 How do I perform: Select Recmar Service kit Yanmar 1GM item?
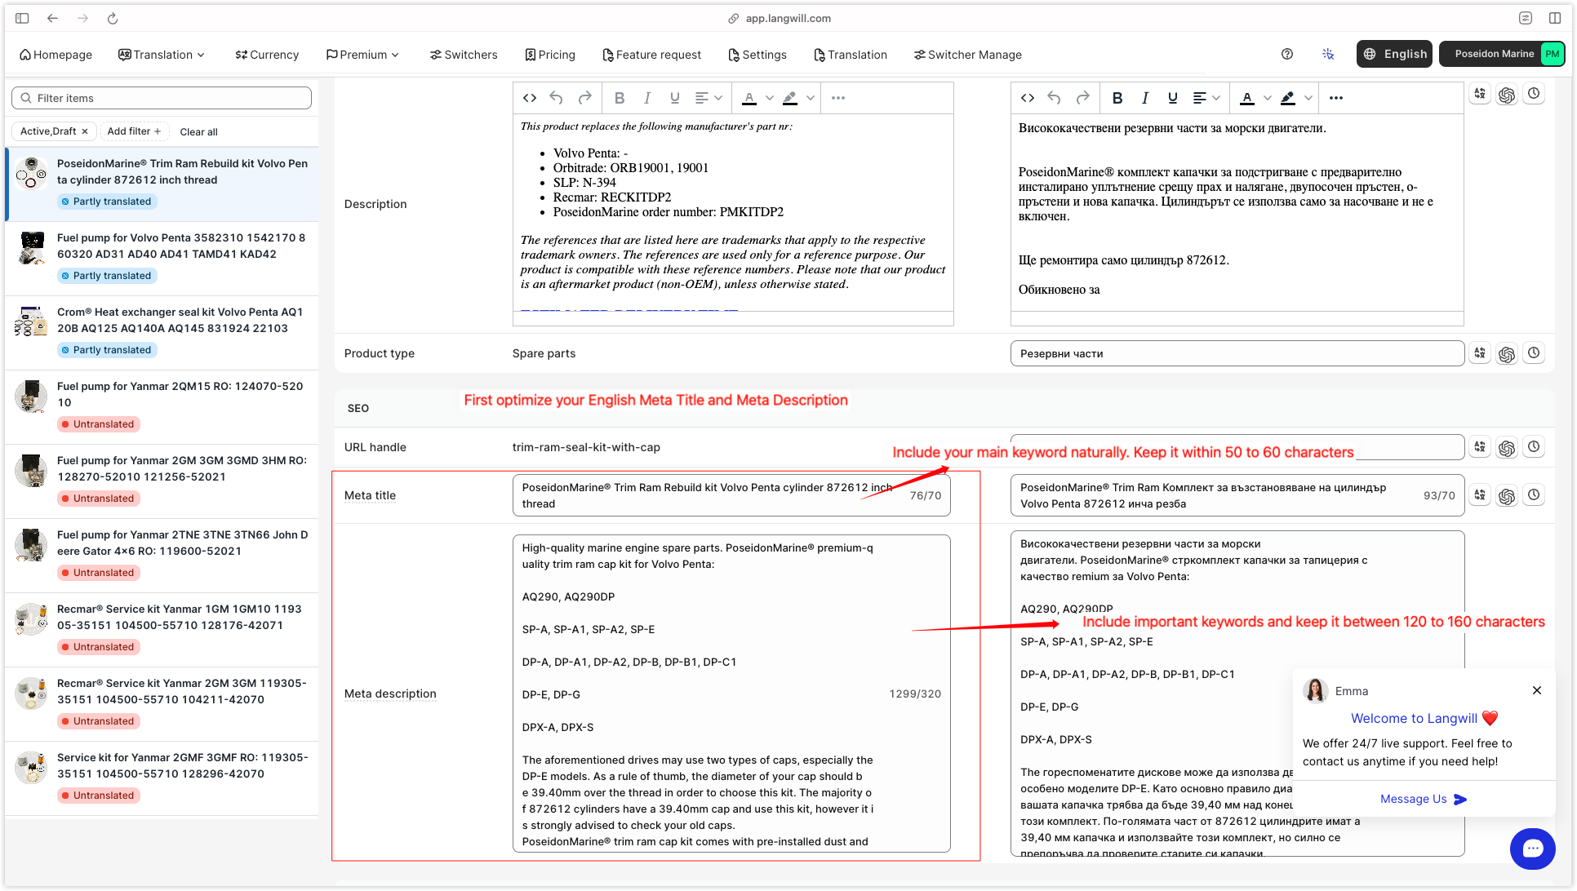(162, 629)
